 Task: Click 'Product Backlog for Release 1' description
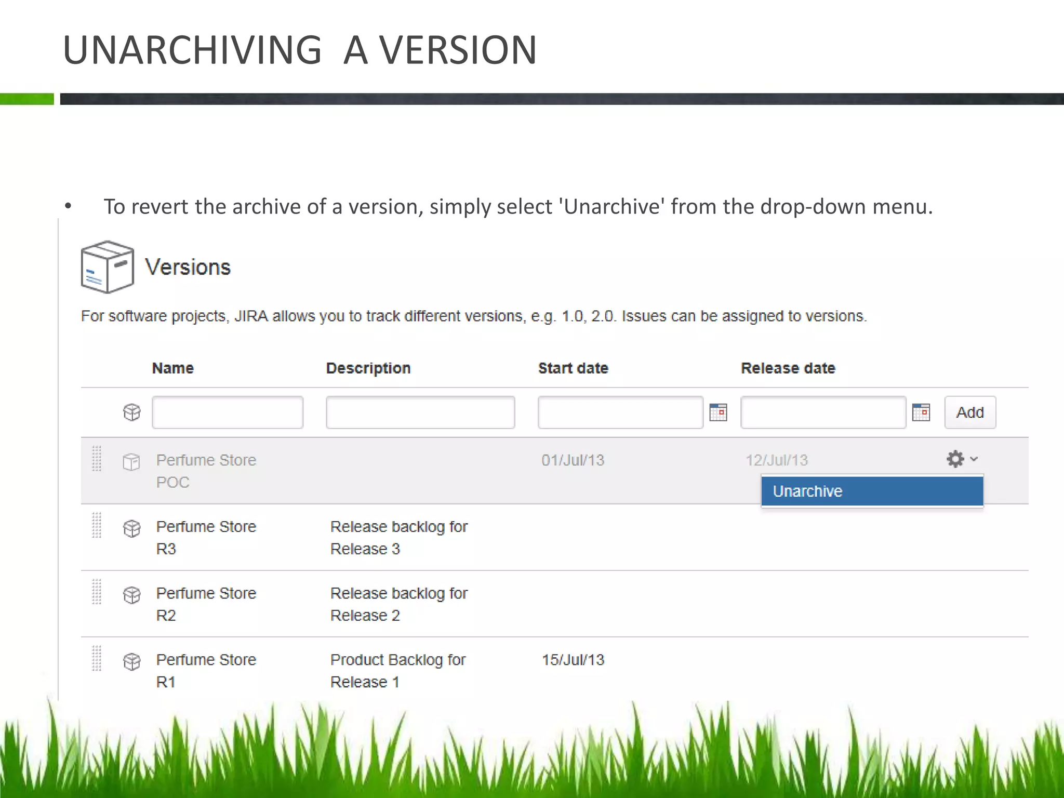point(398,671)
